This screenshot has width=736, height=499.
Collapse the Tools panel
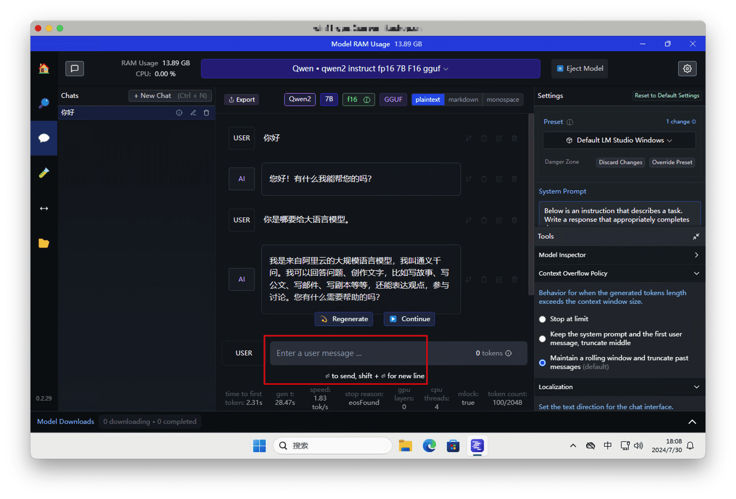click(695, 236)
